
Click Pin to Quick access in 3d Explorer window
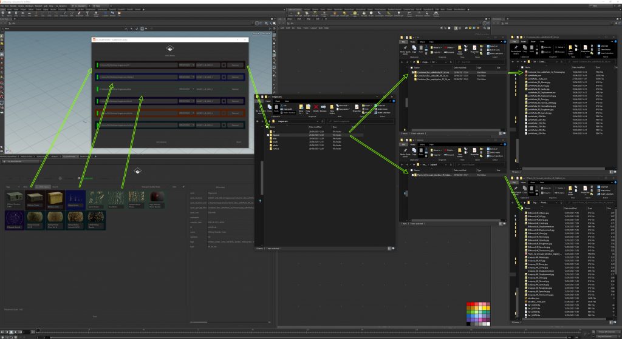405,48
